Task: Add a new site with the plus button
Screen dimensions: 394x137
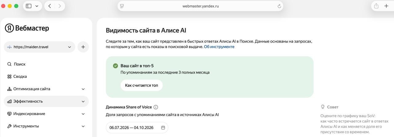Action: [83, 47]
